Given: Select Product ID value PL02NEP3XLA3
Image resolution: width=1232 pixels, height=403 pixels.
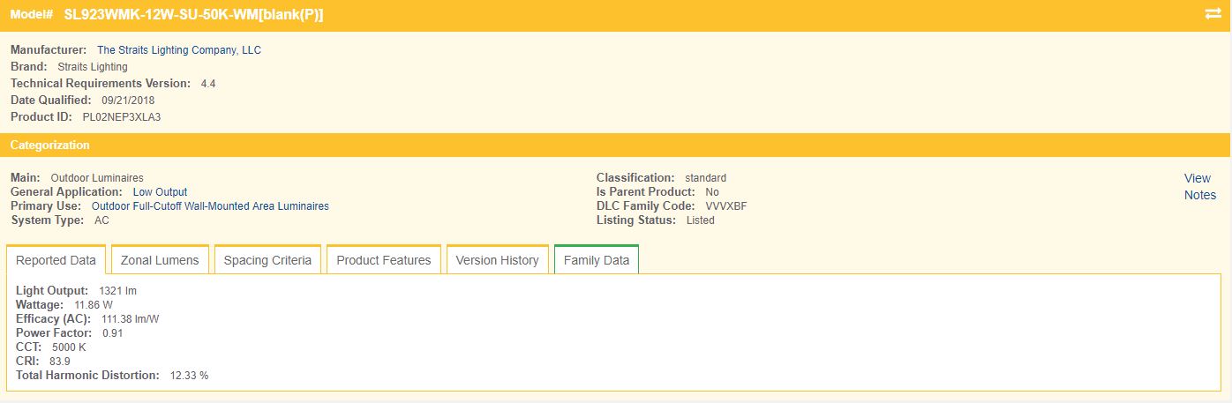Looking at the screenshot, I should tap(122, 117).
